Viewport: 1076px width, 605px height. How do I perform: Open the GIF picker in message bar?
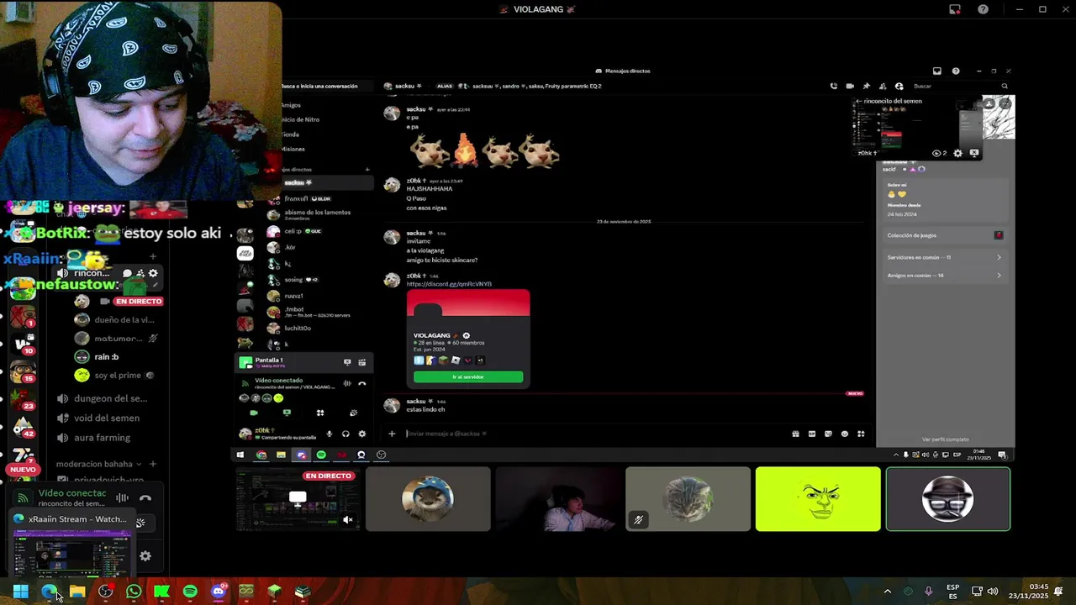(x=811, y=434)
